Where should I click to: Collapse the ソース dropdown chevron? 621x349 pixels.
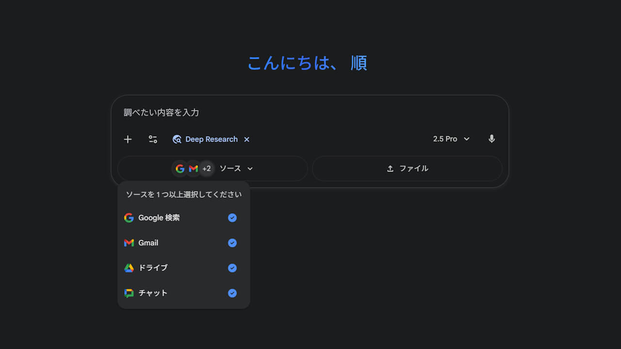tap(250, 169)
